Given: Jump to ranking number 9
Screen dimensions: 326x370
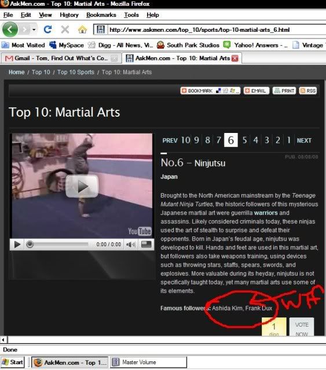Looking at the screenshot, I should [196, 140].
